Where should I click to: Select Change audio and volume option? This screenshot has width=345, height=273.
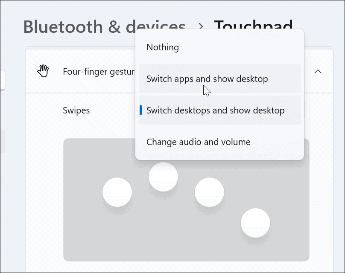click(198, 142)
